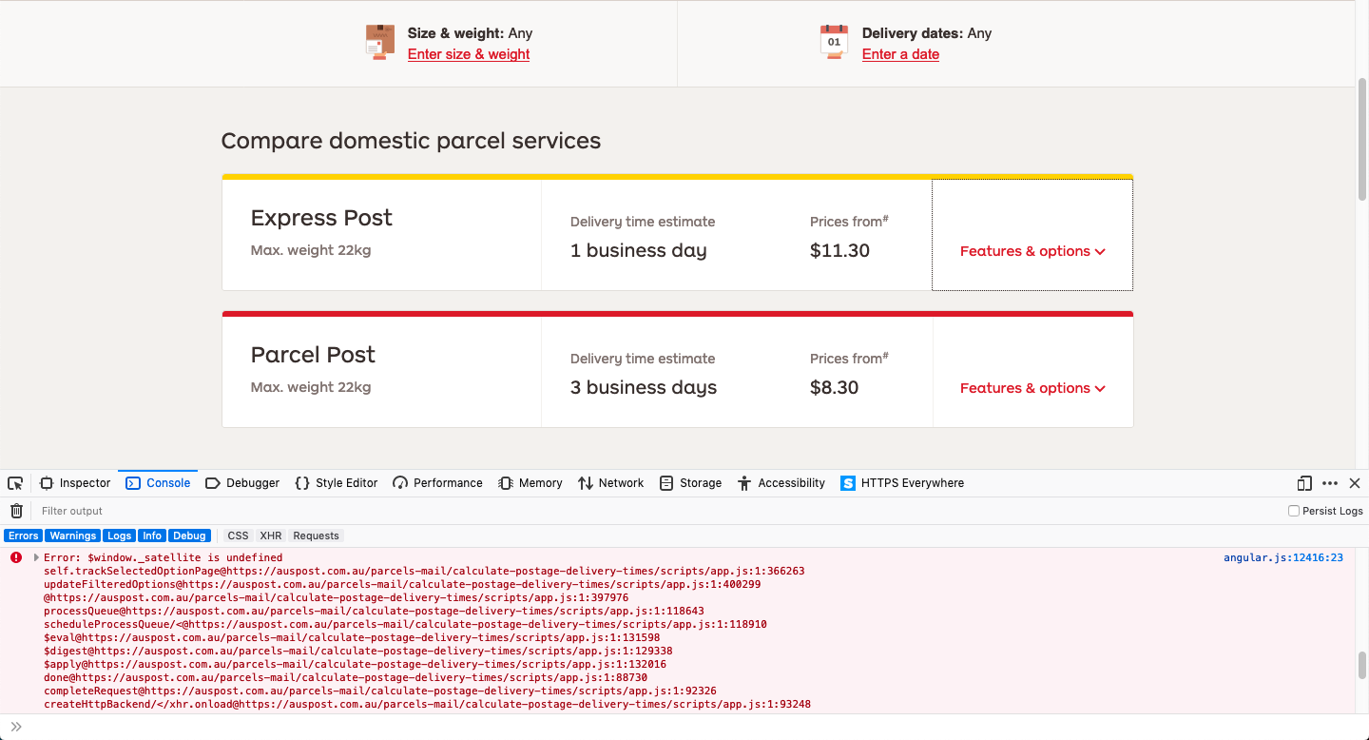Open the Network panel
1369x740 pixels.
(x=610, y=483)
